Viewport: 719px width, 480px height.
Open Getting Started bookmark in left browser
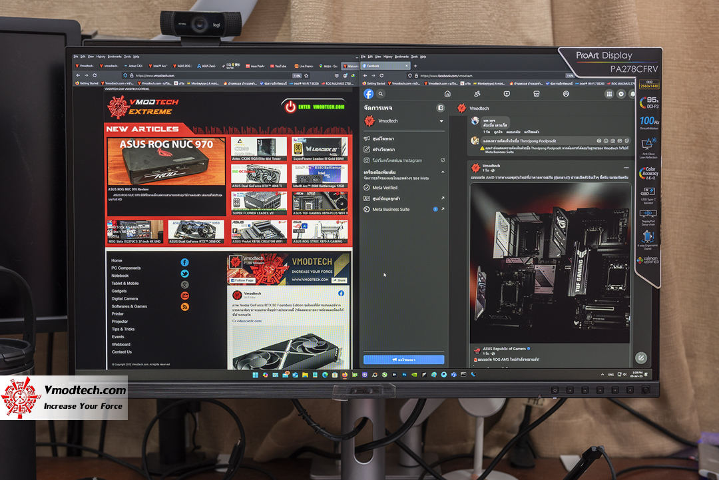tap(87, 83)
